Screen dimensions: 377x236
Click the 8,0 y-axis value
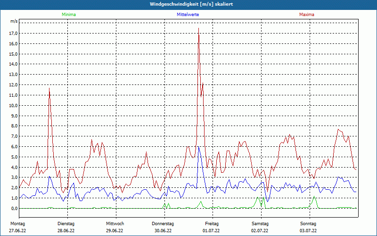(x=15, y=126)
